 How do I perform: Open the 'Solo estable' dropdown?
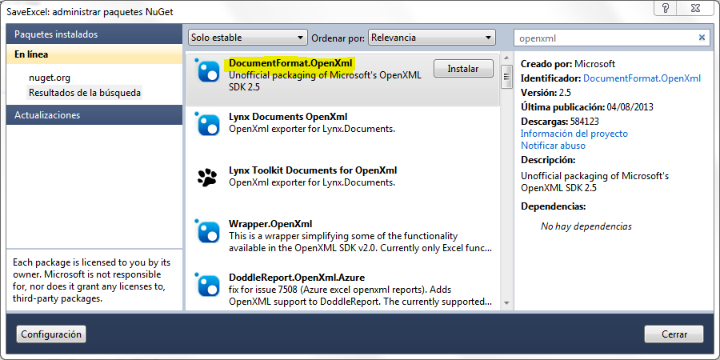247,38
